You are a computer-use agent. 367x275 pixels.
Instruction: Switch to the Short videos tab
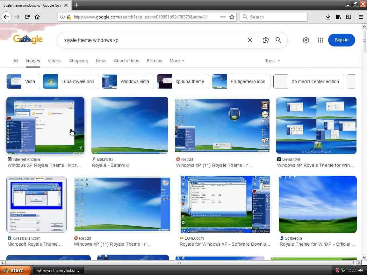coord(126,61)
